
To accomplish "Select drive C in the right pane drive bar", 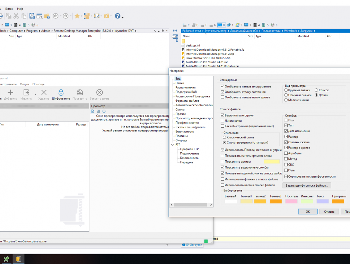I will (x=186, y=25).
